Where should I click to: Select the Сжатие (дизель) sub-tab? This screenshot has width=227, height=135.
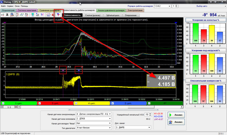coord(93,15)
